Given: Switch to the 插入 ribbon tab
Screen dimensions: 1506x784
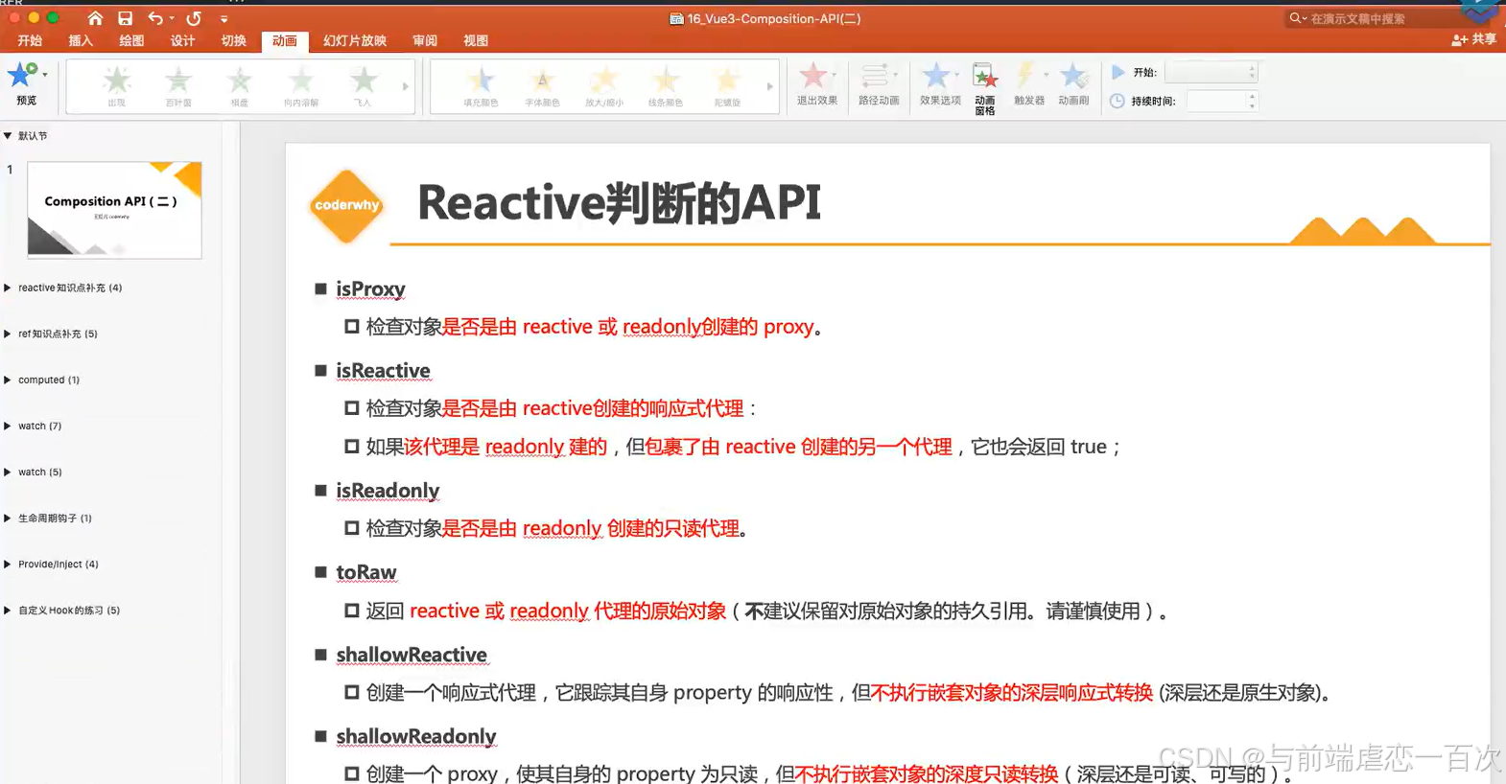Looking at the screenshot, I should [x=81, y=40].
